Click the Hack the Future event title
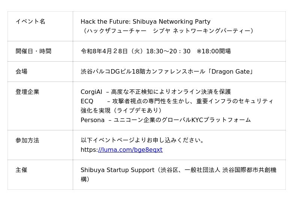This screenshot has width=300, height=201. (145, 21)
